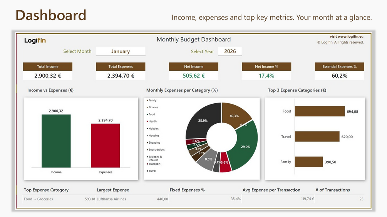The image size is (387, 217).
Task: Select the Largest Expense Lufthansa Airlines cell
Action: tap(132, 199)
